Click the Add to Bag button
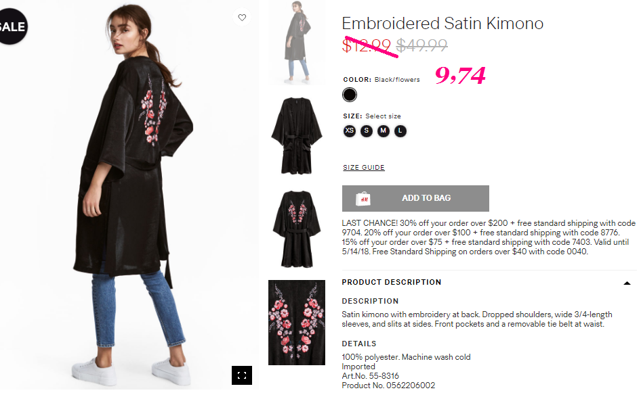 click(415, 199)
